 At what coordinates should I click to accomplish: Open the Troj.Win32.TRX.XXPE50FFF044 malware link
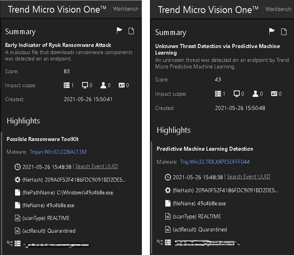[215, 162]
